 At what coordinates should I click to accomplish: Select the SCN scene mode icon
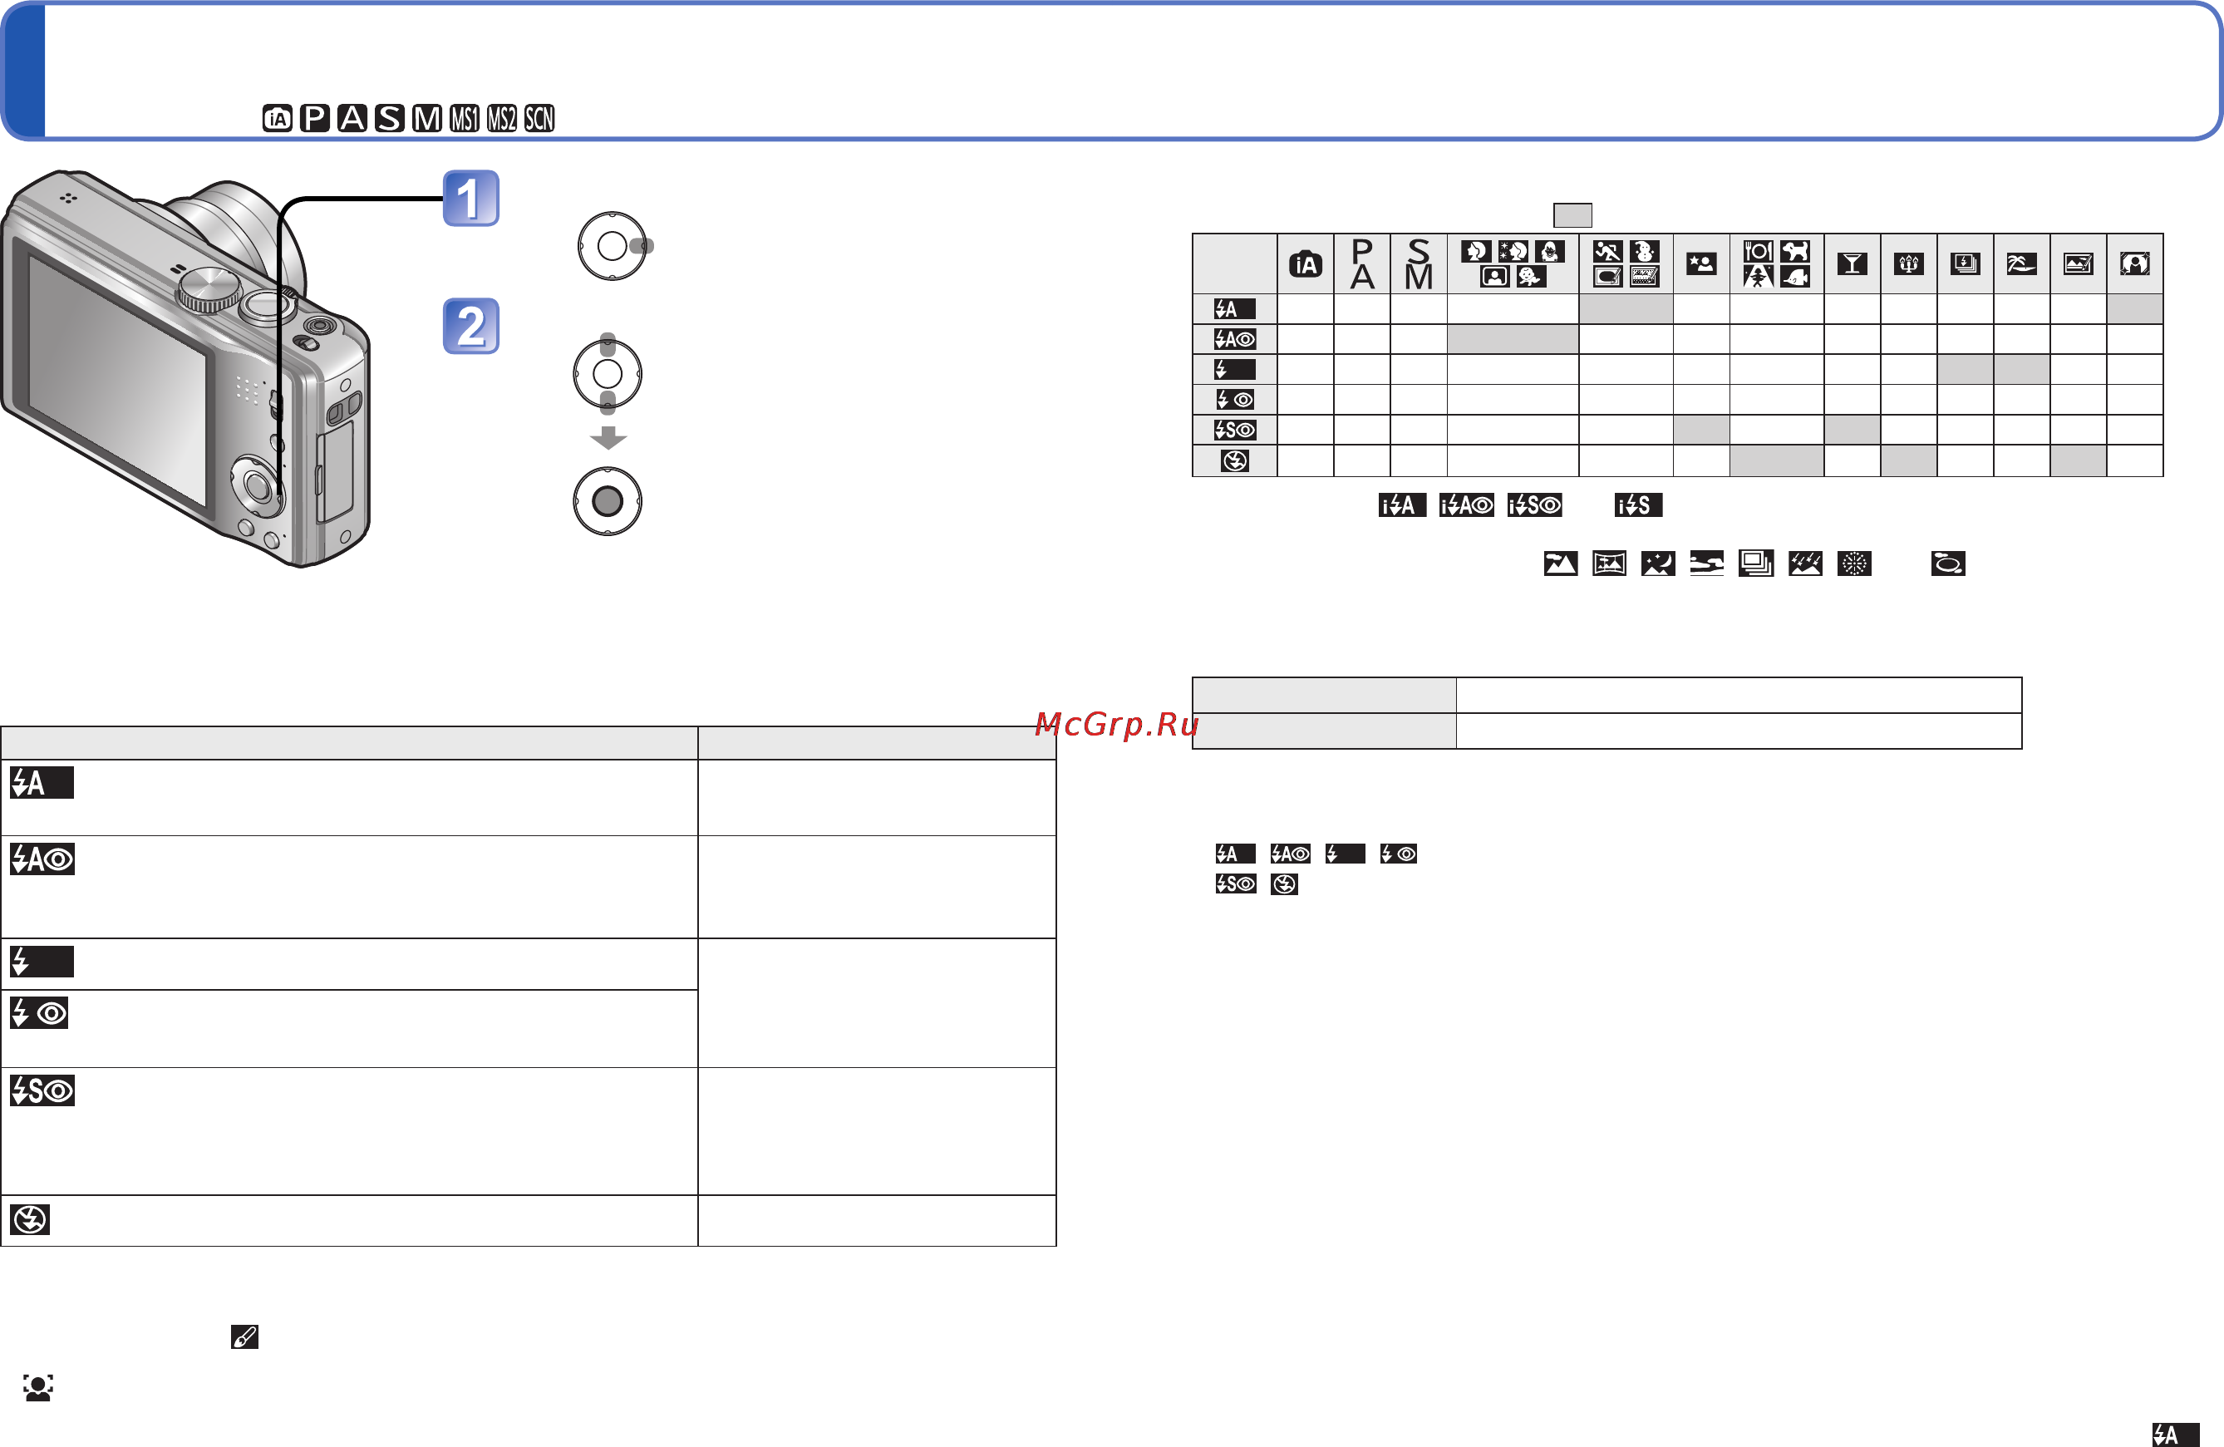pyautogui.click(x=539, y=119)
